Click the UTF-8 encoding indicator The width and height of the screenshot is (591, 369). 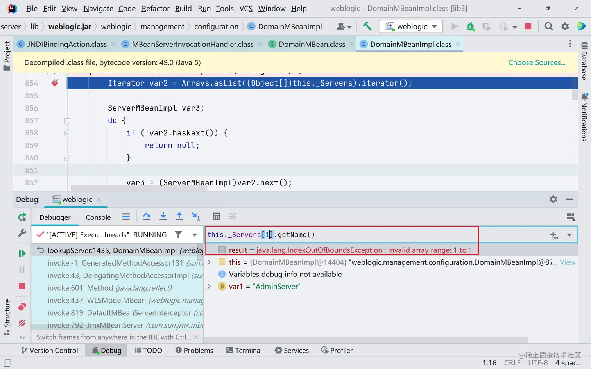(x=538, y=363)
